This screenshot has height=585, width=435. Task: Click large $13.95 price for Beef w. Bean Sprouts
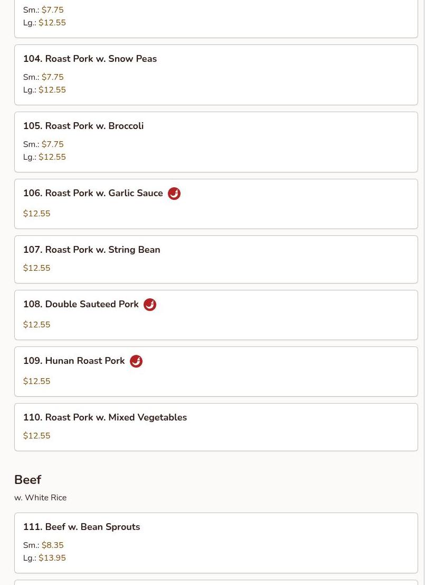pyautogui.click(x=52, y=558)
